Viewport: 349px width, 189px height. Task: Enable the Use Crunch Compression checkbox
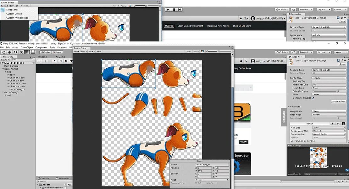[313, 141]
